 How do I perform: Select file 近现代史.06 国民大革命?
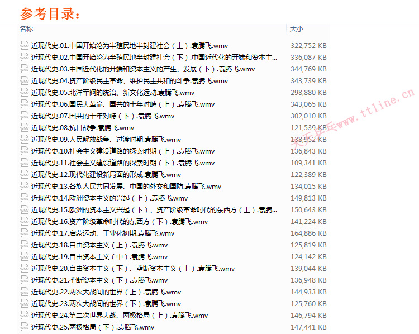coord(122,104)
